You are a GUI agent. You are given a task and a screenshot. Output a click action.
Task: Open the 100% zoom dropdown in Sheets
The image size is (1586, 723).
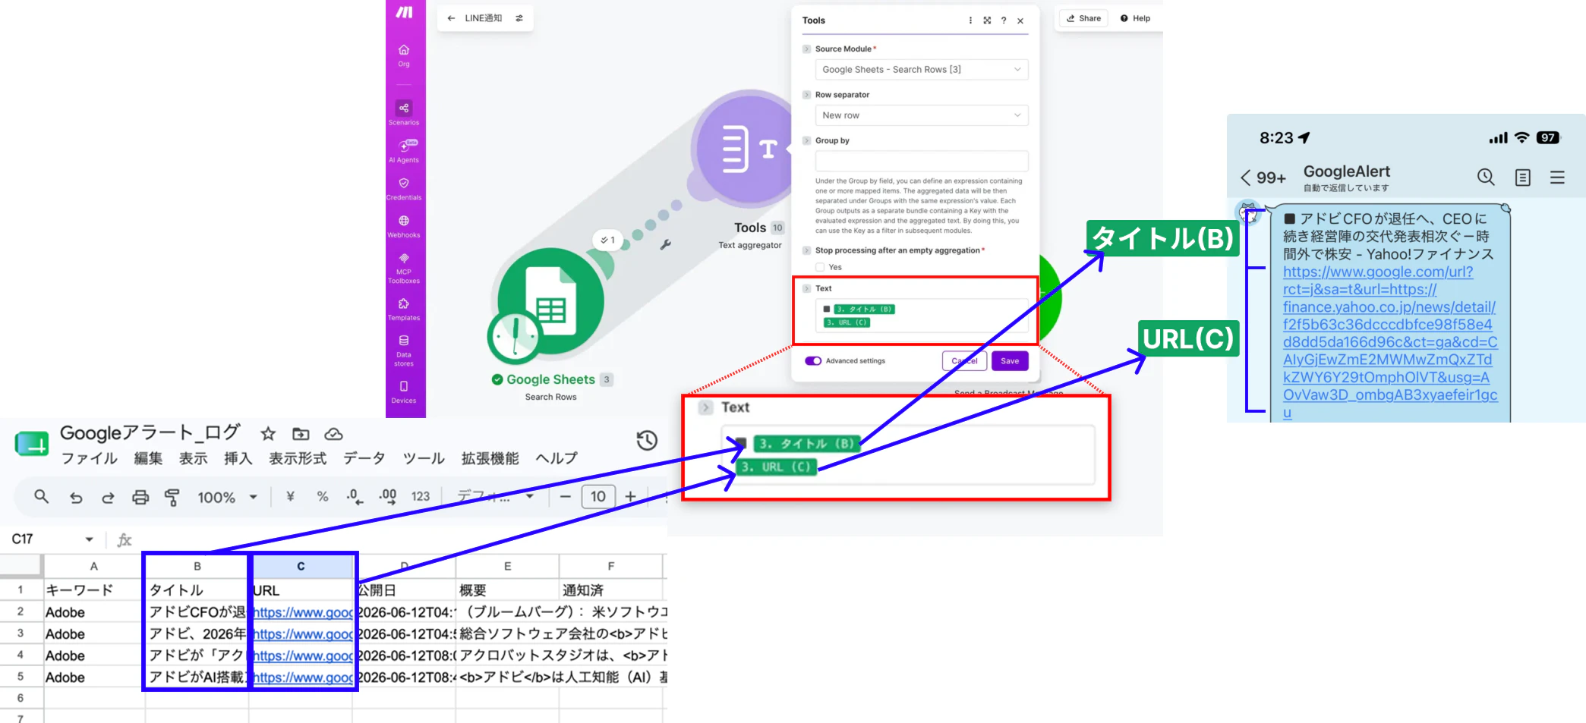(x=227, y=497)
